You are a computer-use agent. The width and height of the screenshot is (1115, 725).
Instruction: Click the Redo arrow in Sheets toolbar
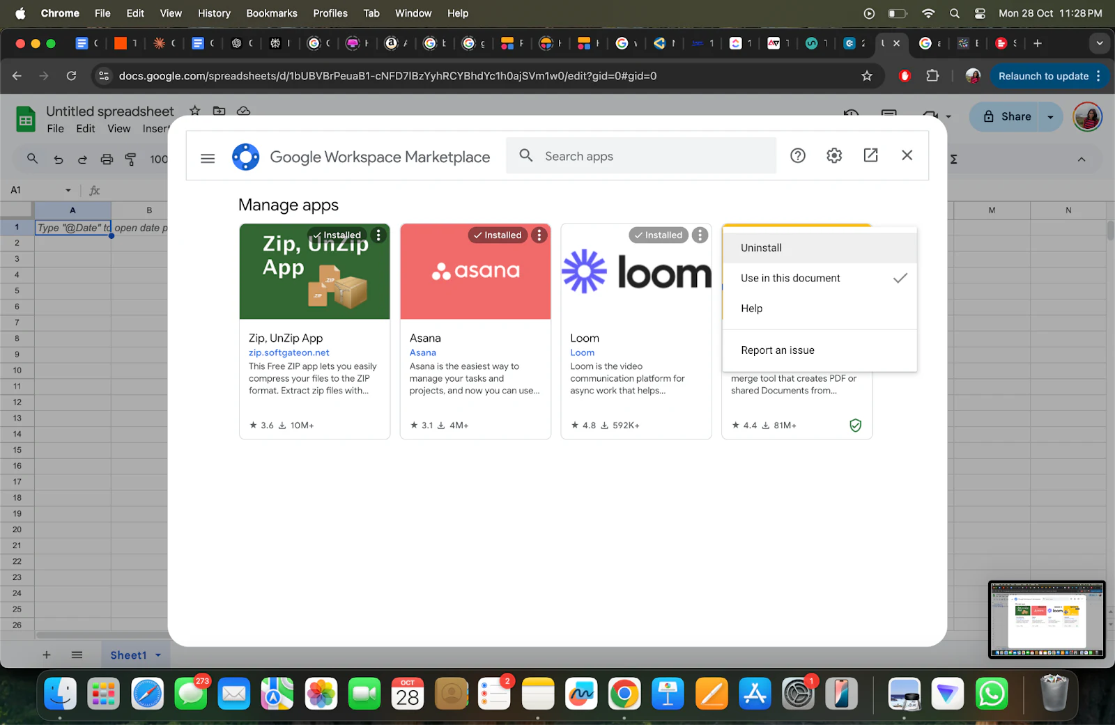(82, 159)
